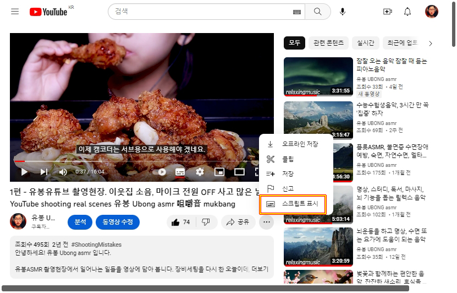Seek on the video progress bar
Viewport: 457px width, 293px height.
click(x=136, y=161)
